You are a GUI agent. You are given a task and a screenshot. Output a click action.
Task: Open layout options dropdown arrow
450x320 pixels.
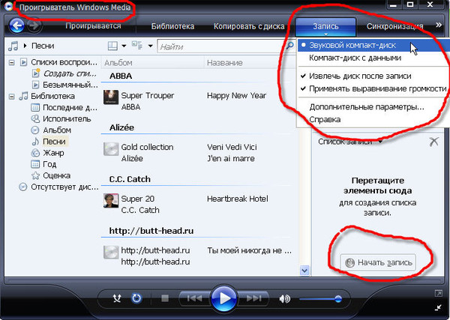tap(124, 46)
